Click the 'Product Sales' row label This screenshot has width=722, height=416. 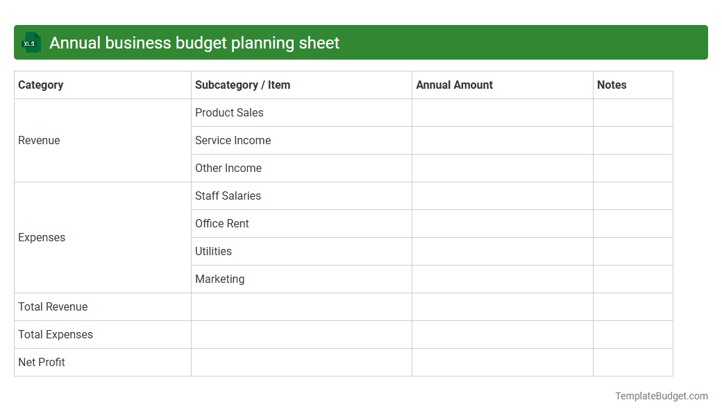229,112
